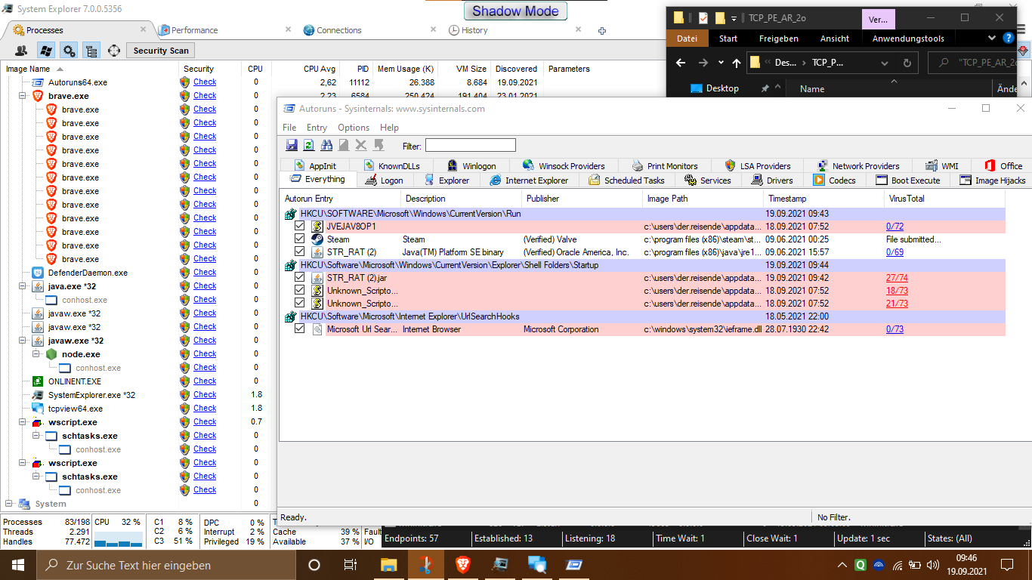Screen dimensions: 1032x580
Task: Open File Explorer from the taskbar
Action: point(388,565)
